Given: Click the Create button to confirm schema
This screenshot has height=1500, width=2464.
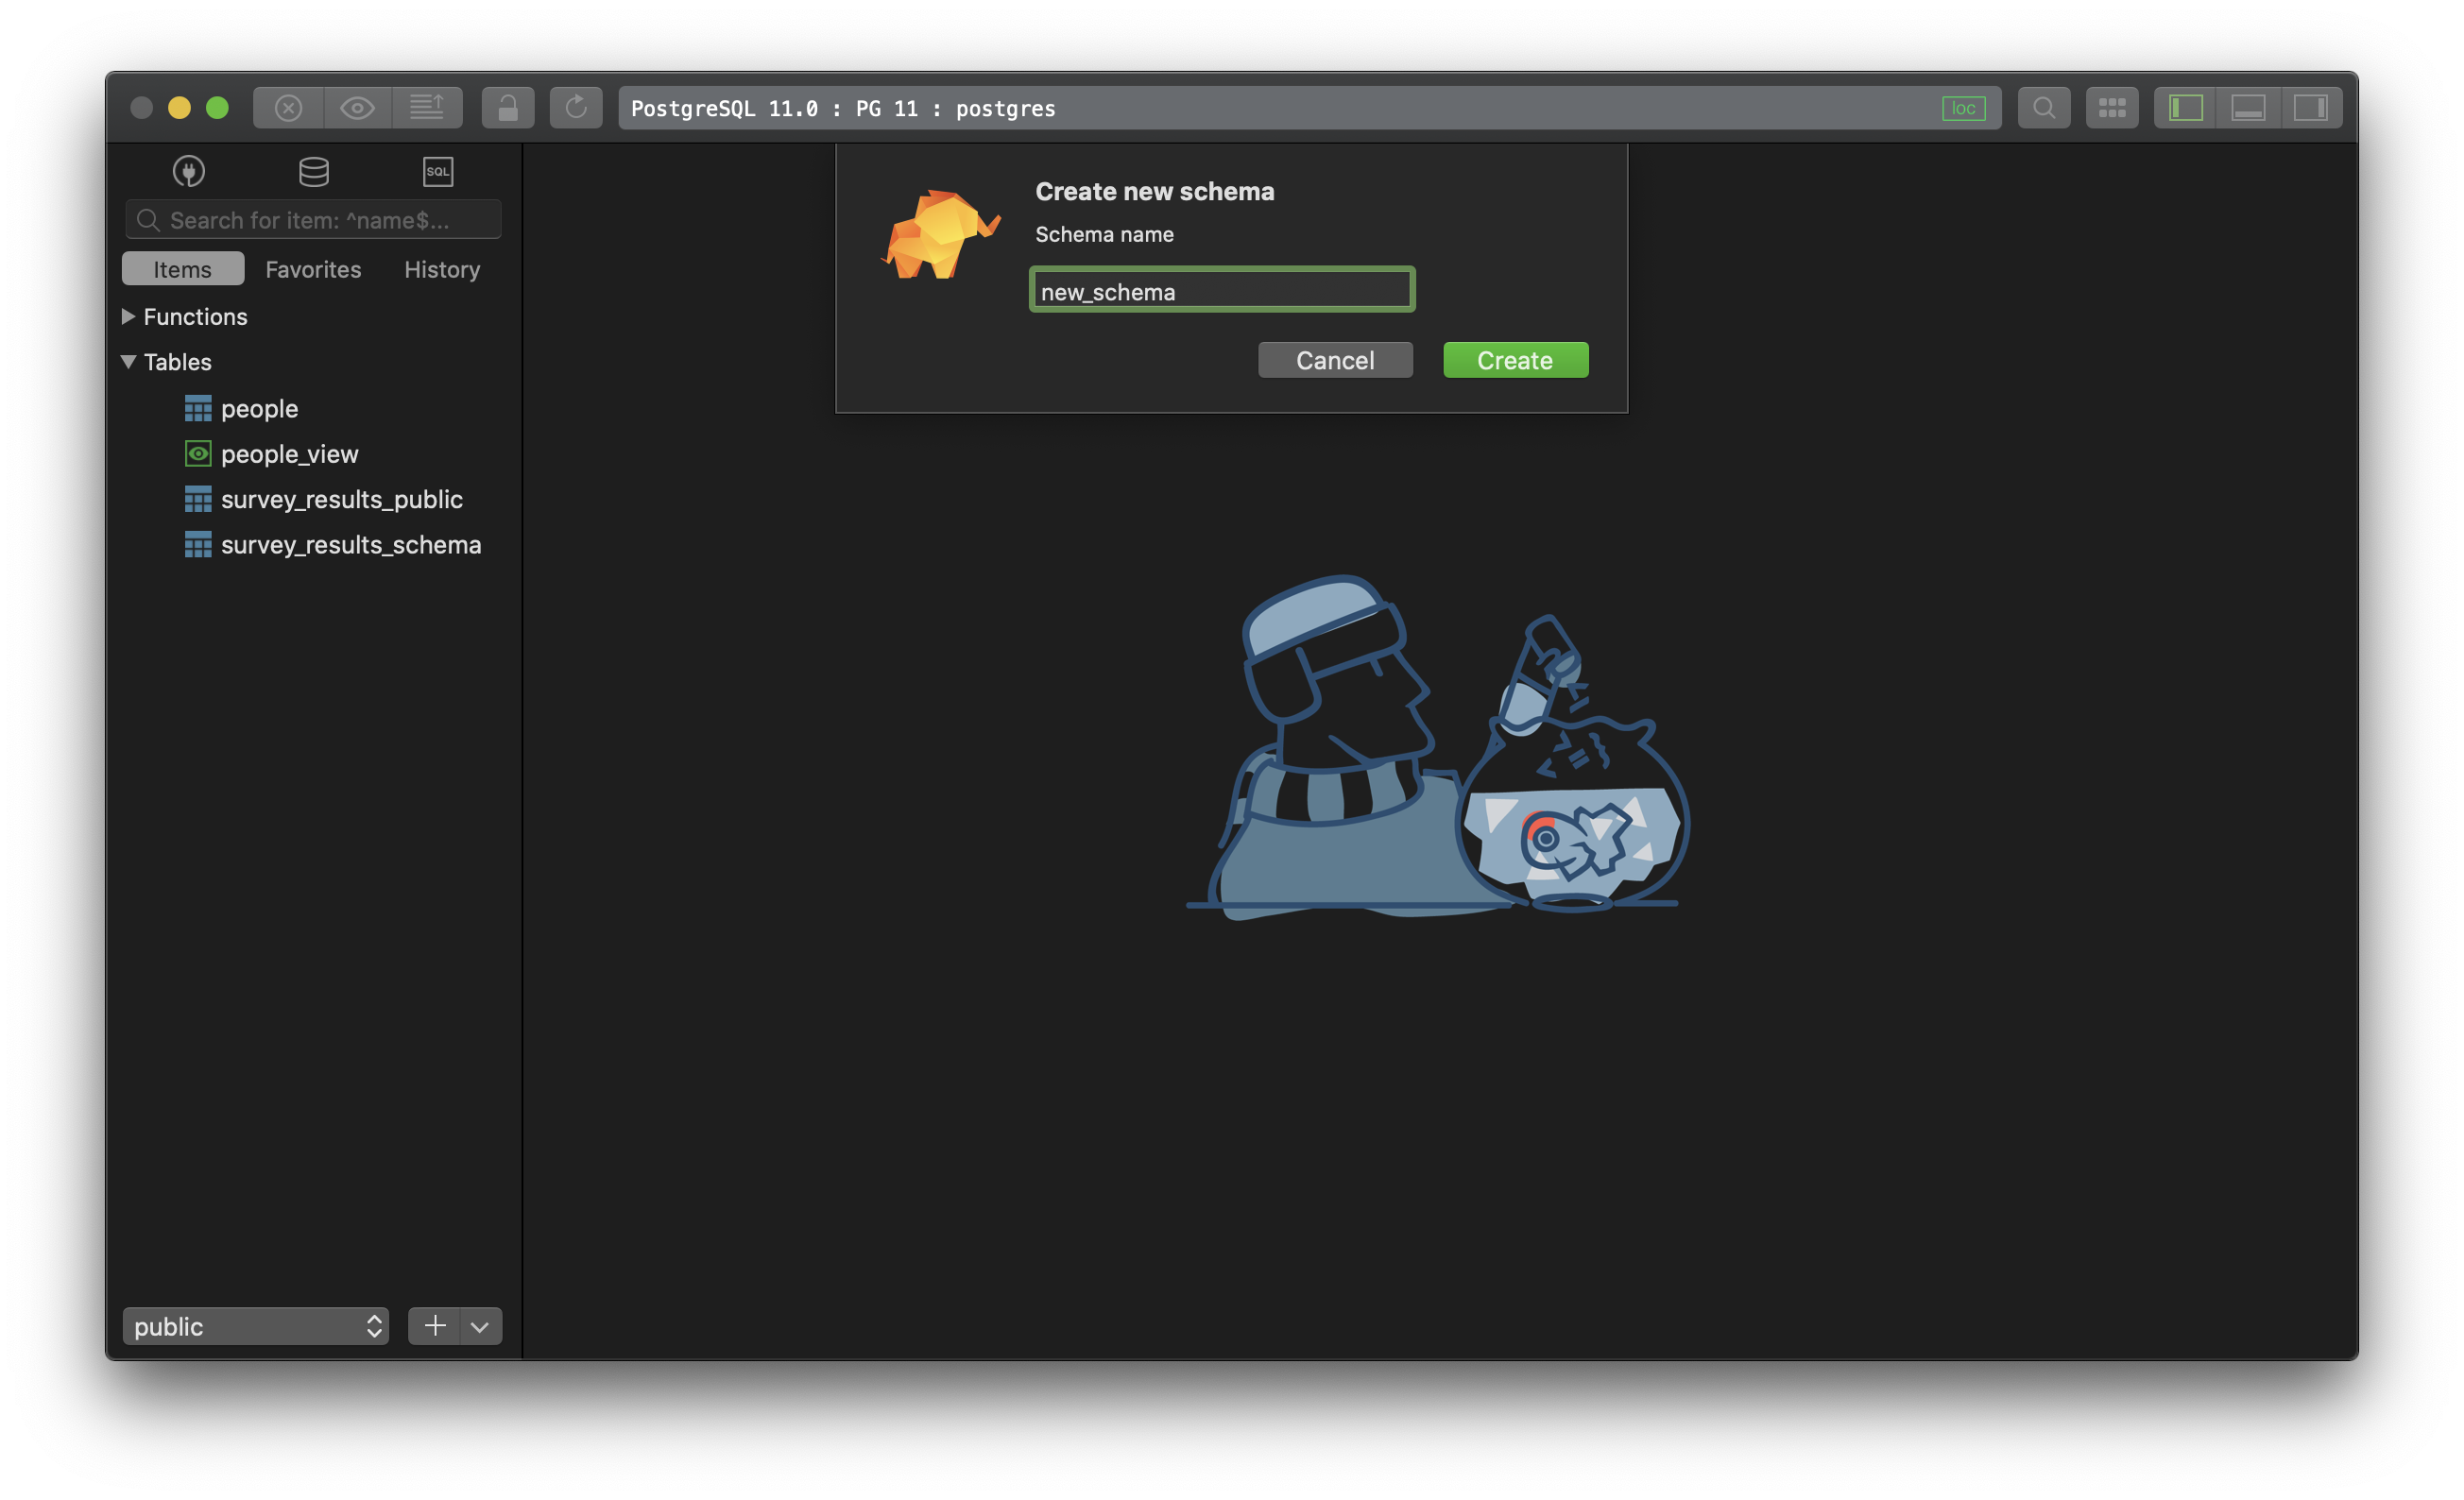Looking at the screenshot, I should (x=1515, y=359).
